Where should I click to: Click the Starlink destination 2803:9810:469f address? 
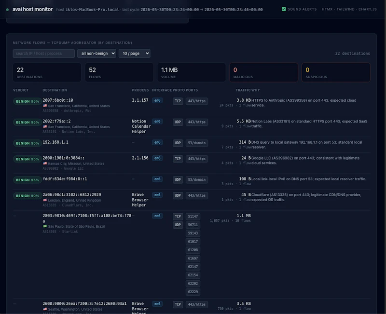tap(87, 218)
